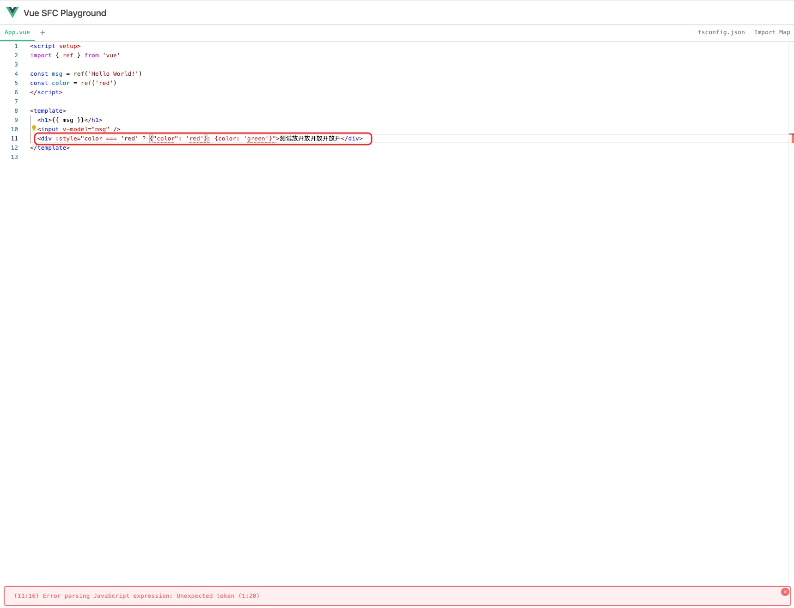Screen dimensions: 794x608
Task: Place cursor in the 'Hello World!' string
Action: click(x=113, y=74)
